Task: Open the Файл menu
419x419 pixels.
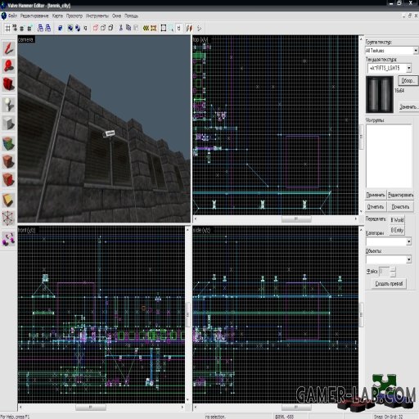Action: tap(12, 16)
